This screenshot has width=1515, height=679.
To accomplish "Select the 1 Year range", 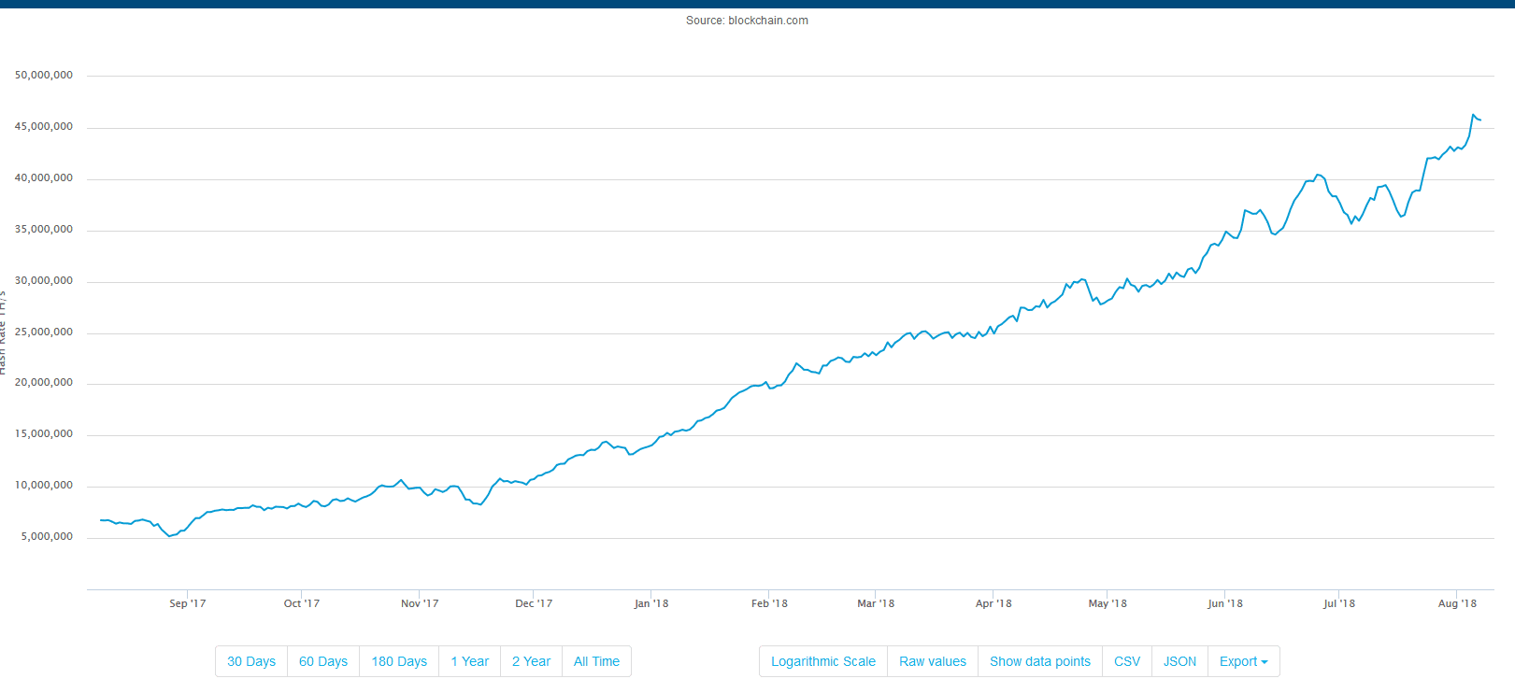I will coord(469,661).
